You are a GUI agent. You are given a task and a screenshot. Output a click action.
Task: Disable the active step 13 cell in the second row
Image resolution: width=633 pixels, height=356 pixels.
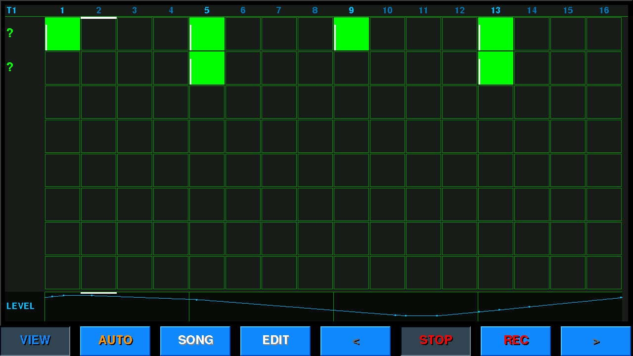click(496, 68)
